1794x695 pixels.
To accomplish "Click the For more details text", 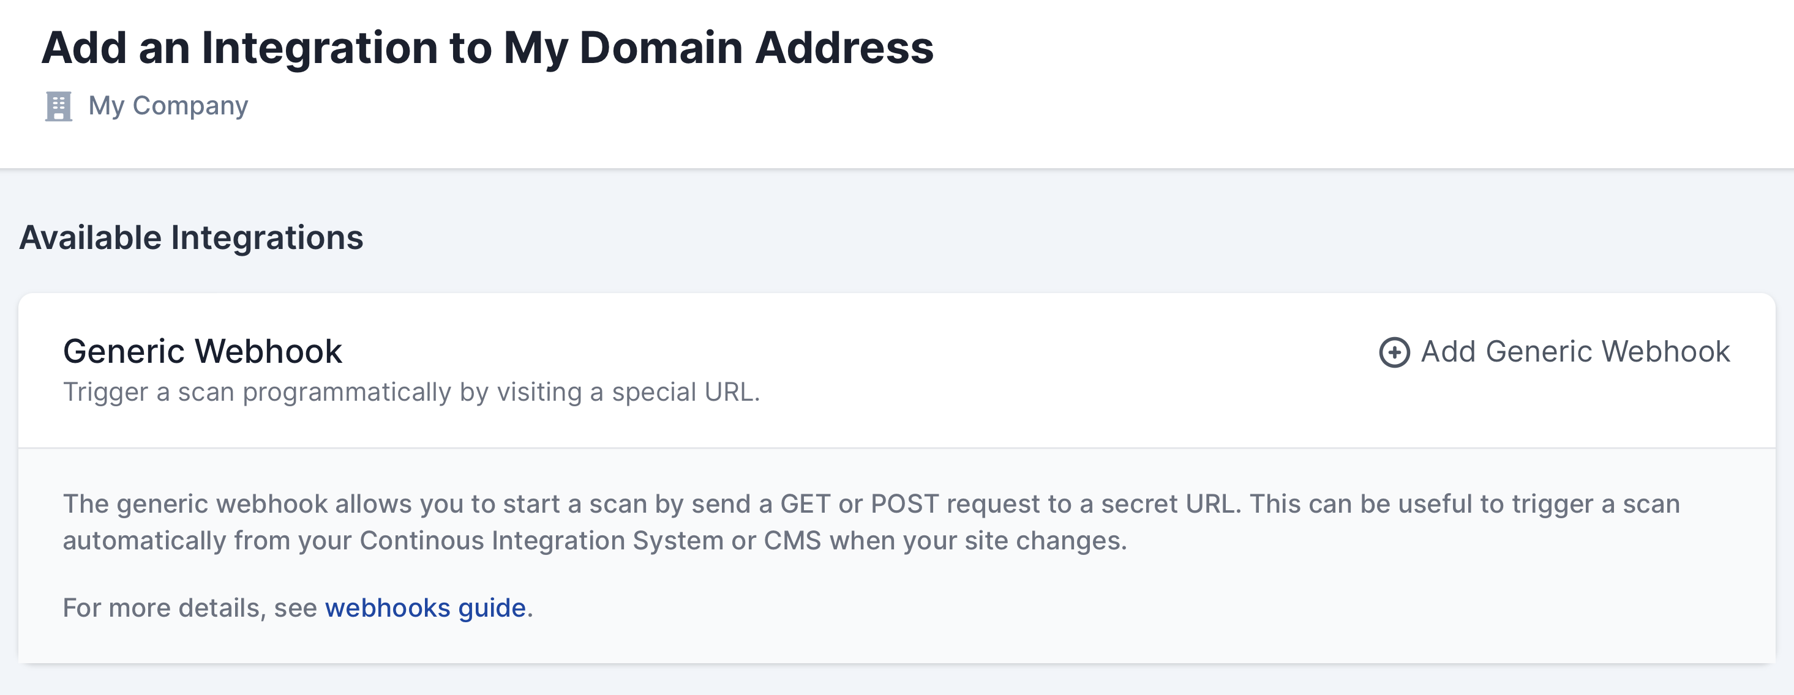I will [189, 608].
